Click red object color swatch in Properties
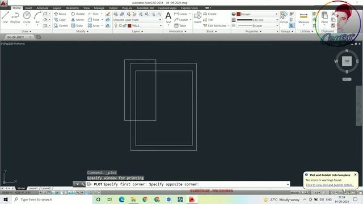The width and height of the screenshot is (363, 204). [238, 14]
